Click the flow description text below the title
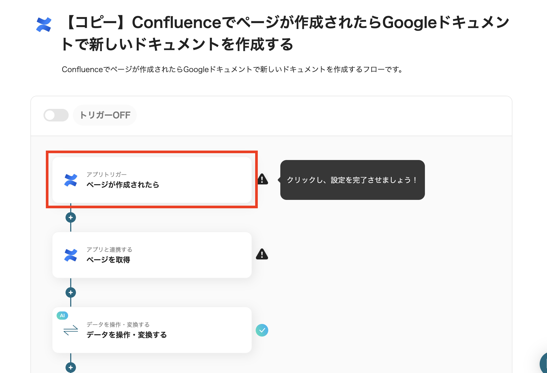The image size is (547, 373). click(232, 70)
